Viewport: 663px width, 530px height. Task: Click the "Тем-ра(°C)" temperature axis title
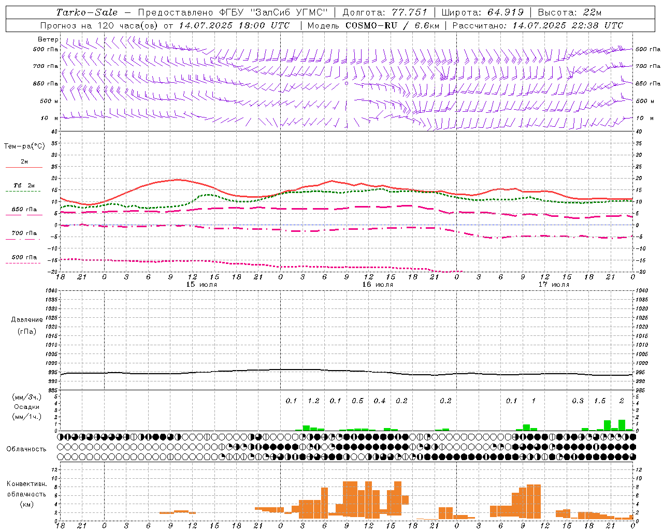(x=24, y=146)
